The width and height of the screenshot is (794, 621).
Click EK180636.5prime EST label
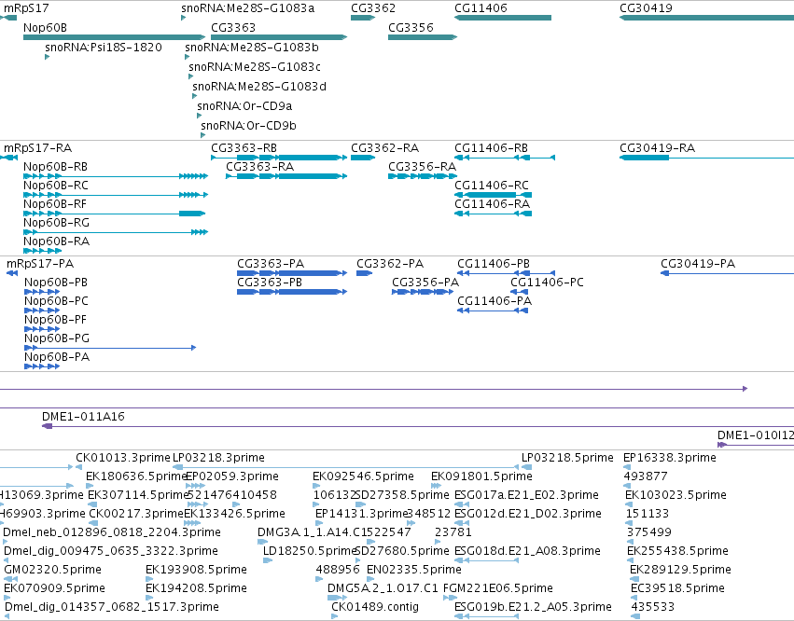click(x=137, y=476)
